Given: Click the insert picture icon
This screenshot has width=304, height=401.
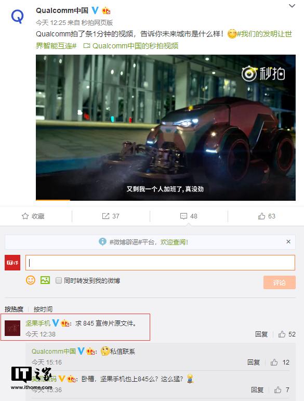Looking at the screenshot, I should [45, 280].
